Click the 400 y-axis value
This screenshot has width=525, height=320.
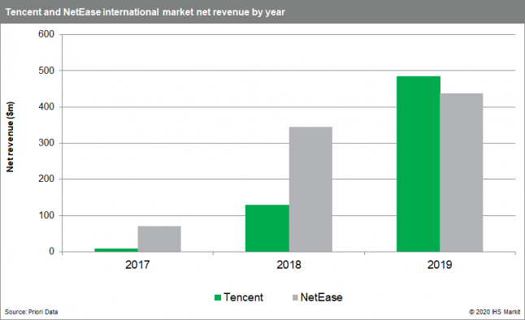point(46,106)
